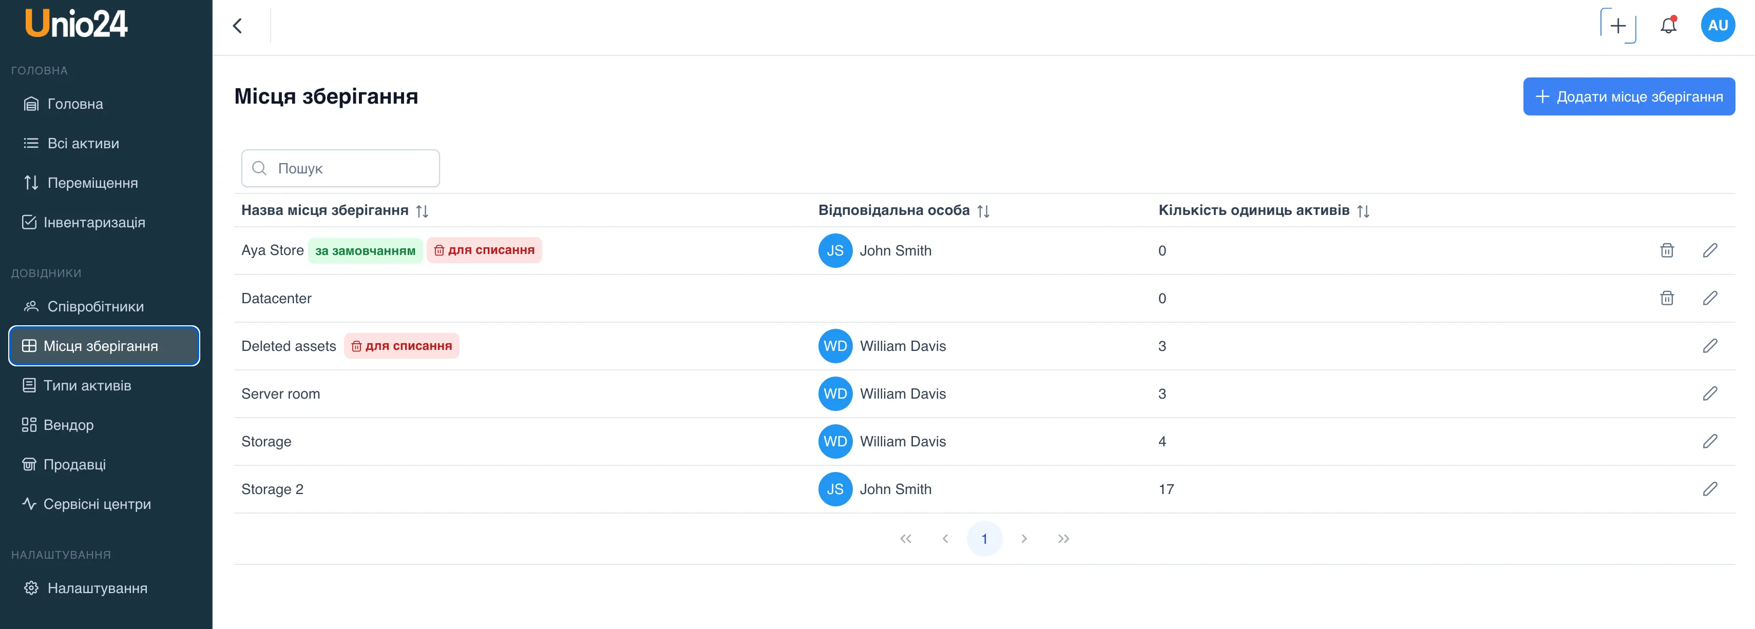Click the Unio24 logo

(77, 24)
